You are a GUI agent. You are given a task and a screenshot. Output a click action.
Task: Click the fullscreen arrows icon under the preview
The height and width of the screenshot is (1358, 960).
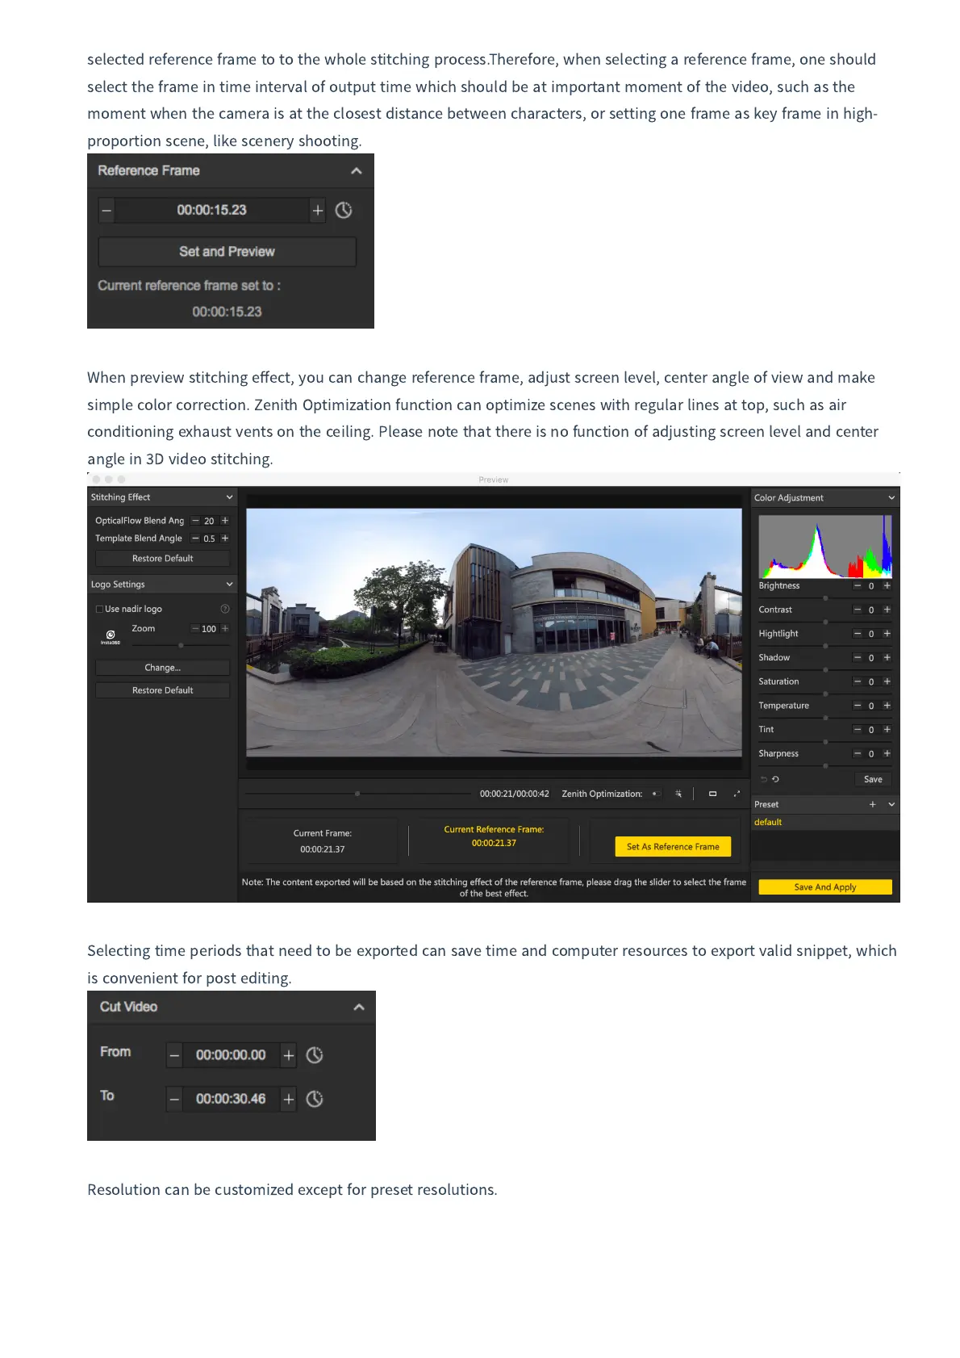click(x=737, y=794)
